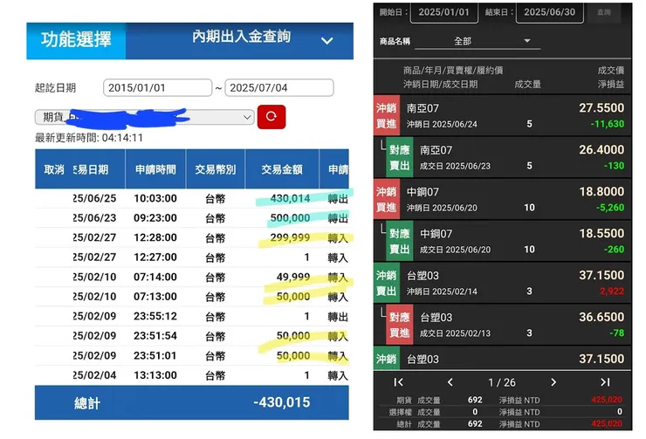The image size is (646, 439).
Task: Click time cell 10:03:00
Action: tap(155, 198)
